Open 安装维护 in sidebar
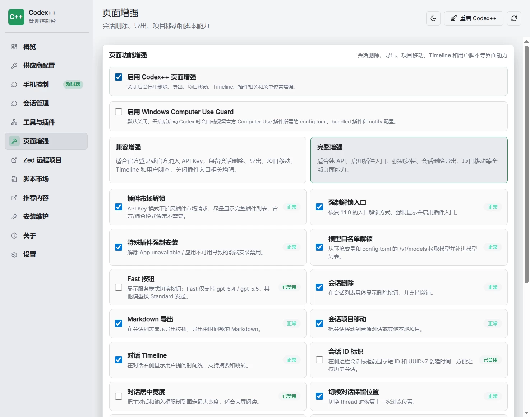Screen dimensions: 530x417 46,217
